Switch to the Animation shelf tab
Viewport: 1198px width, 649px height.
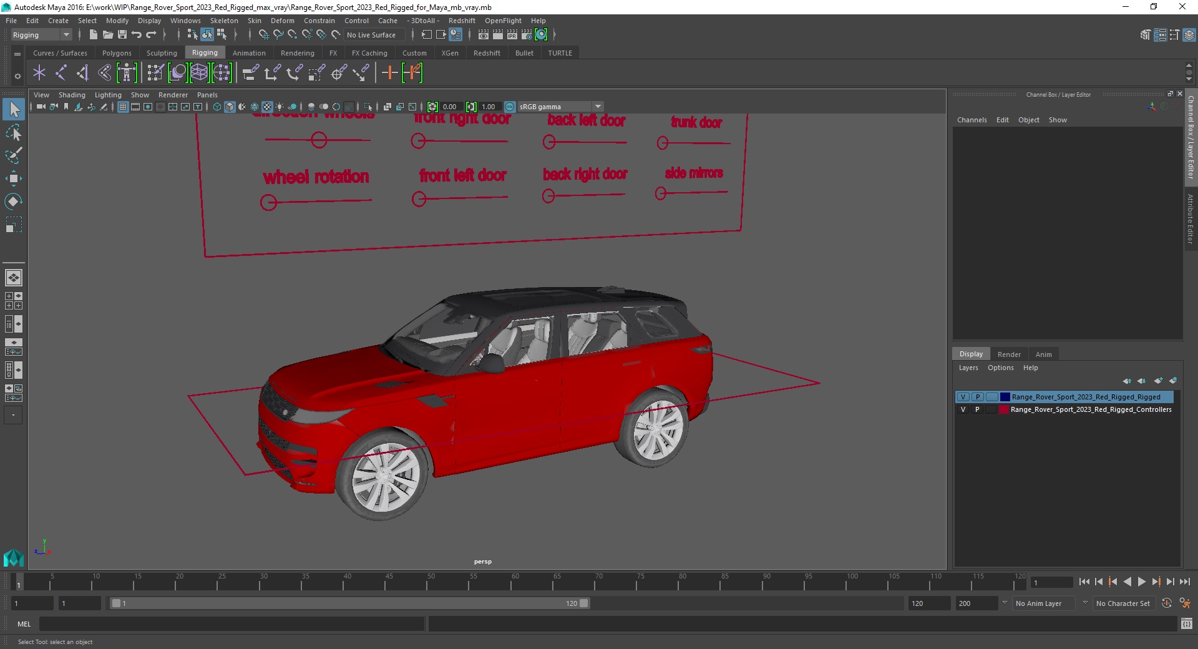[249, 53]
